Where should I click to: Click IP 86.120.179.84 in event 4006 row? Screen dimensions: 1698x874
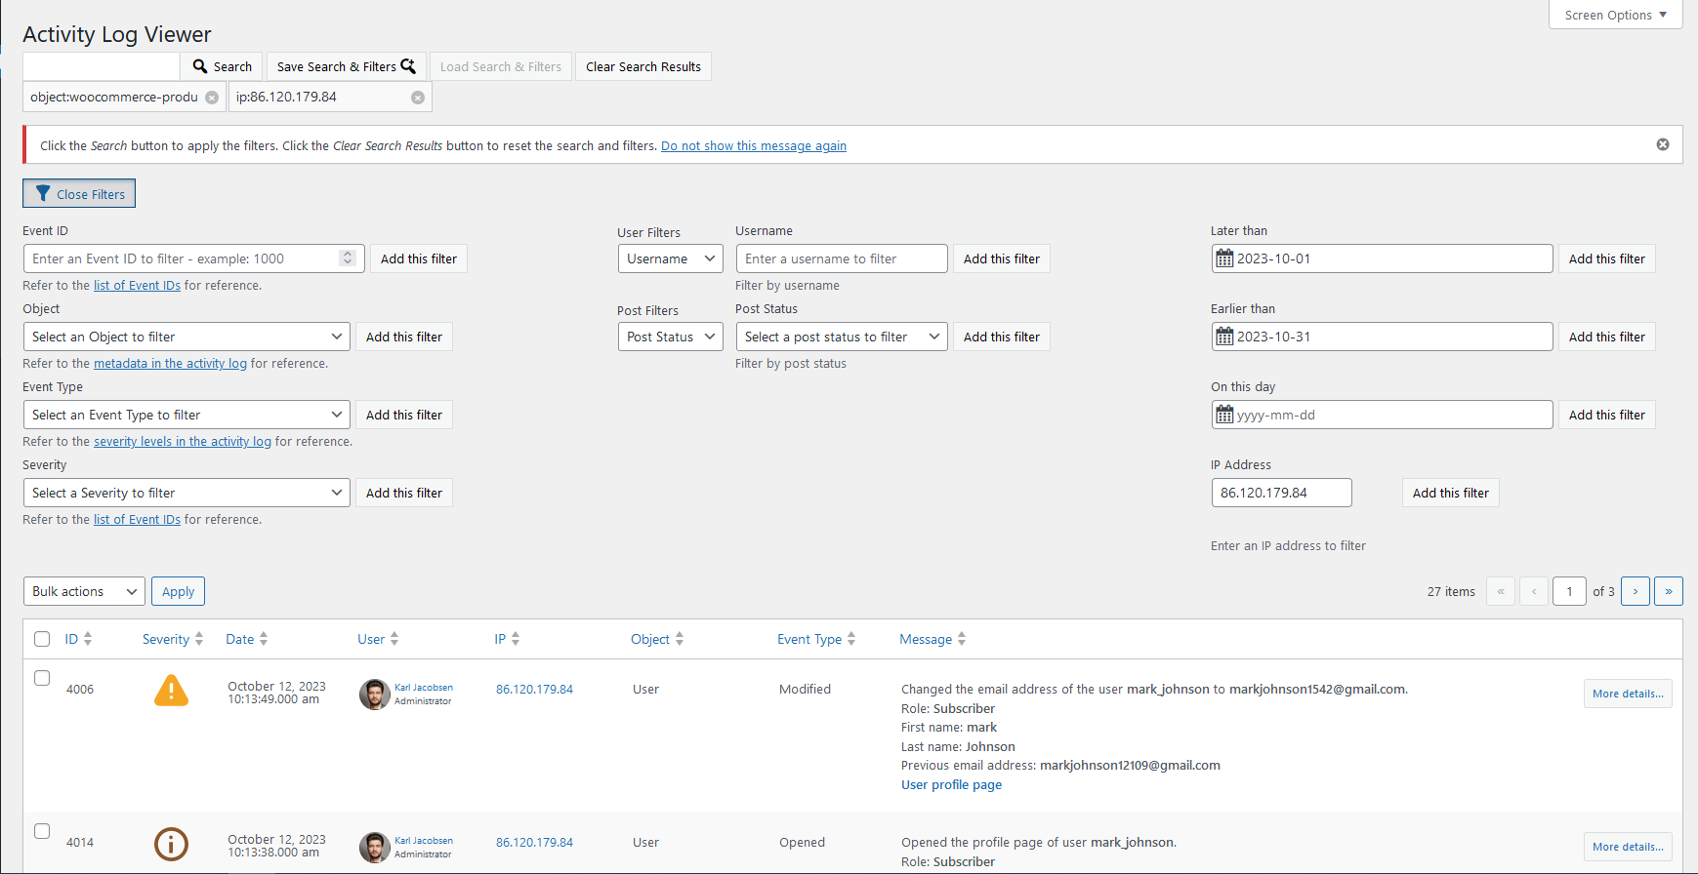[x=534, y=690]
